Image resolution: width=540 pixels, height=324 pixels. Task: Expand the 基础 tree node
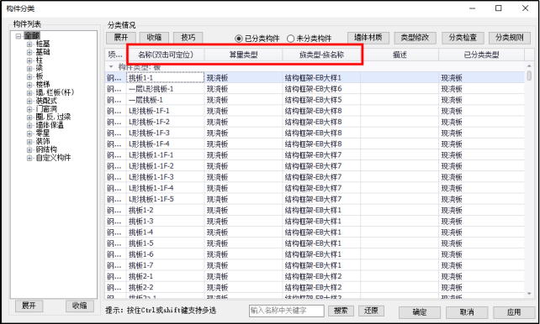(29, 53)
